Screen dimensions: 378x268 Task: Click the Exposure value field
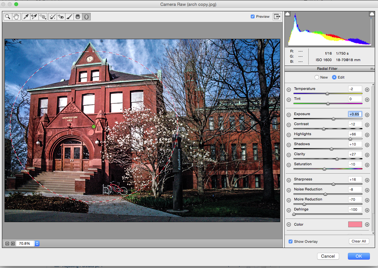pos(355,114)
